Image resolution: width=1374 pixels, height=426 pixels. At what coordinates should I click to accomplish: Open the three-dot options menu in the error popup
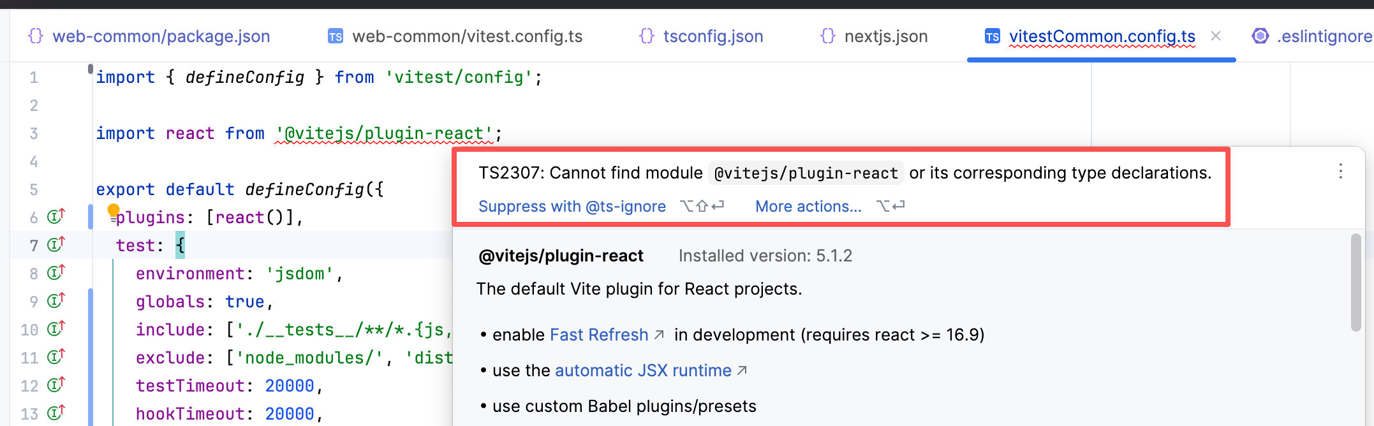pos(1340,172)
